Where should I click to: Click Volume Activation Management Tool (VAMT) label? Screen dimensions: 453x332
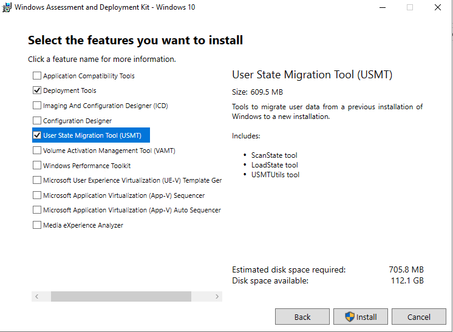[x=109, y=151]
